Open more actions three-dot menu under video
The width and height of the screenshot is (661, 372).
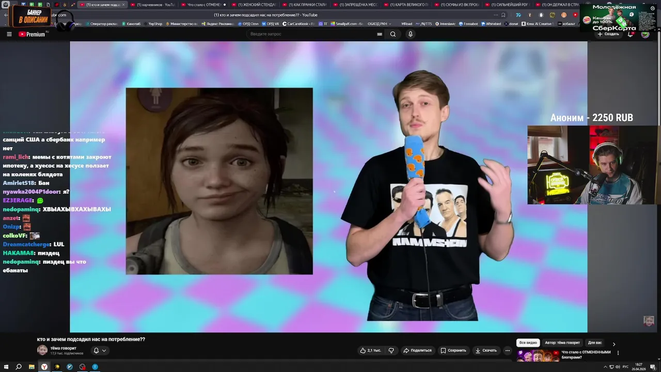508,350
